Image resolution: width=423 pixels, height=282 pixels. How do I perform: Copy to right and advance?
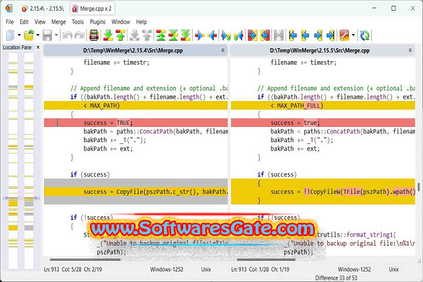(x=226, y=35)
